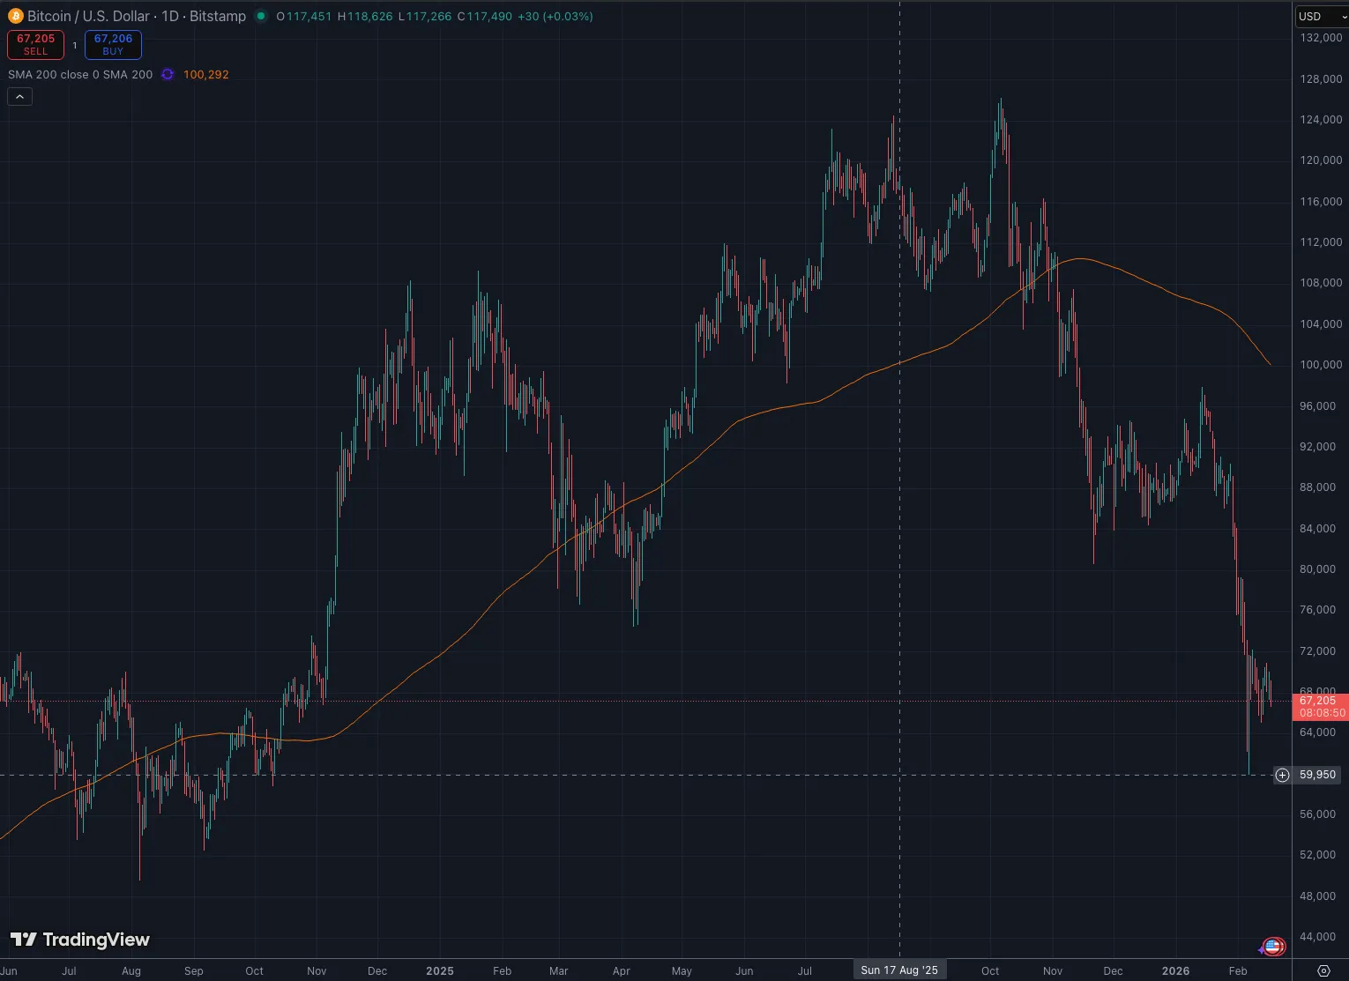The image size is (1349, 981).
Task: Click the TradingView logo
Action: 80,940
